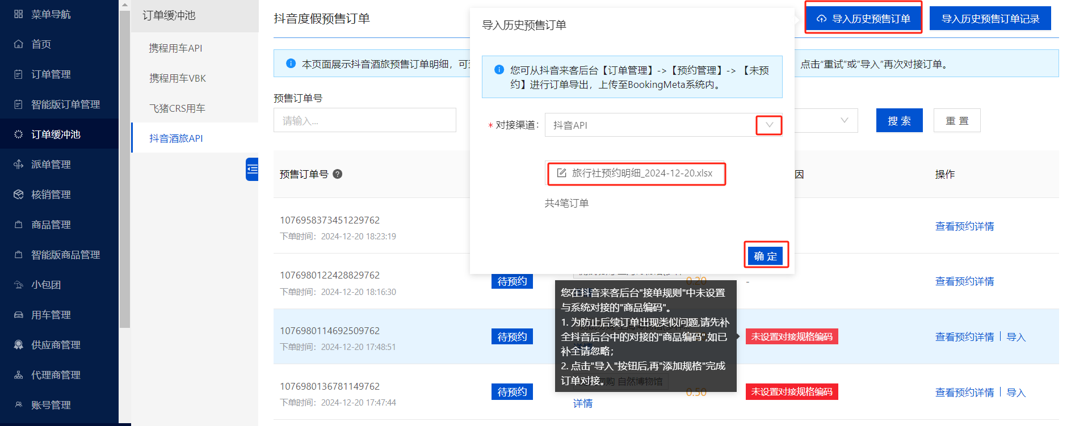This screenshot has width=1071, height=426.
Task: Expand the 对接渠道 dropdown arrow
Action: pos(769,125)
